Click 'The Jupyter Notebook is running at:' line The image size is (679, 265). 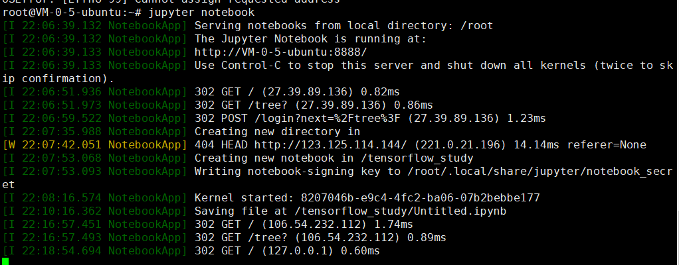(x=310, y=39)
